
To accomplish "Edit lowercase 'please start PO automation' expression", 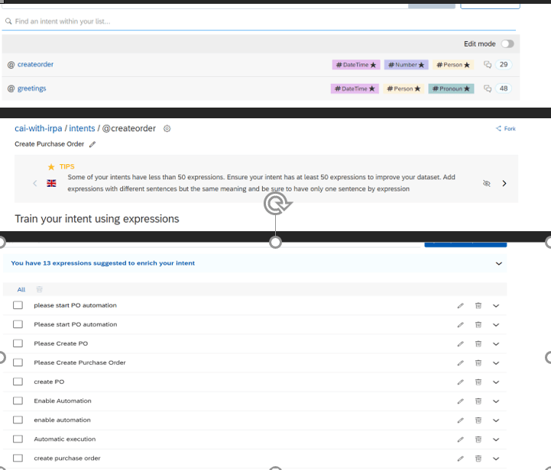I will tap(460, 306).
